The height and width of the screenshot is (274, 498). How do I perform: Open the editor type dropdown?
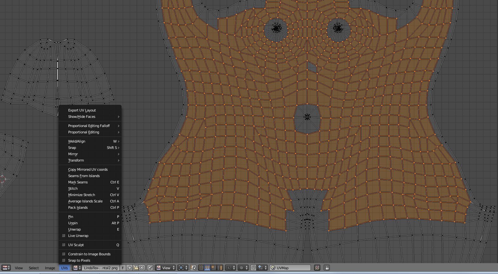6,268
